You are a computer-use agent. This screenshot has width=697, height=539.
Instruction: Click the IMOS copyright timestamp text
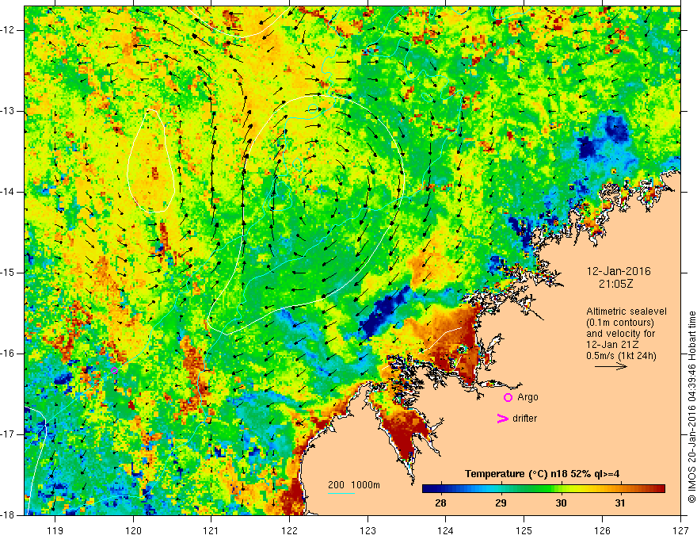click(x=691, y=407)
